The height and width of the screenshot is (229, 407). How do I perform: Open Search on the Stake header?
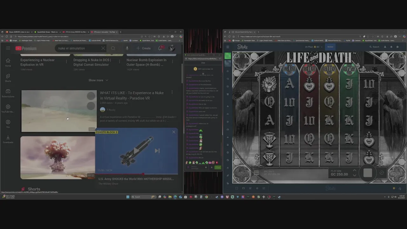click(374, 47)
